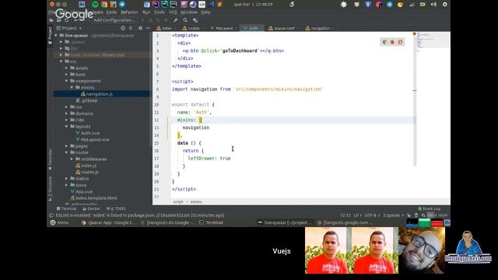Click the build wrench icon in toolbar
Viewport: 498px width, 280px height.
[x=176, y=20]
